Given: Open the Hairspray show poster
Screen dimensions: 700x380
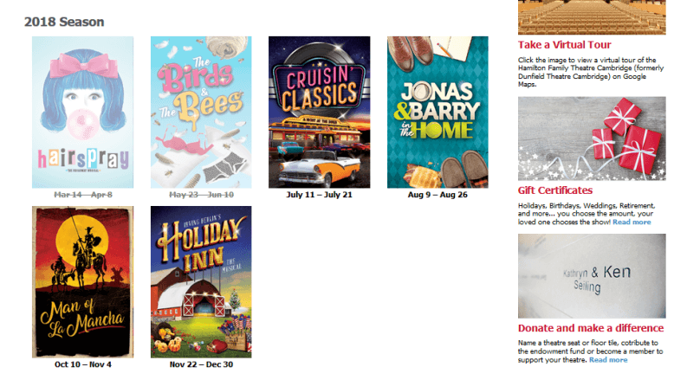Looking at the screenshot, I should click(x=82, y=112).
